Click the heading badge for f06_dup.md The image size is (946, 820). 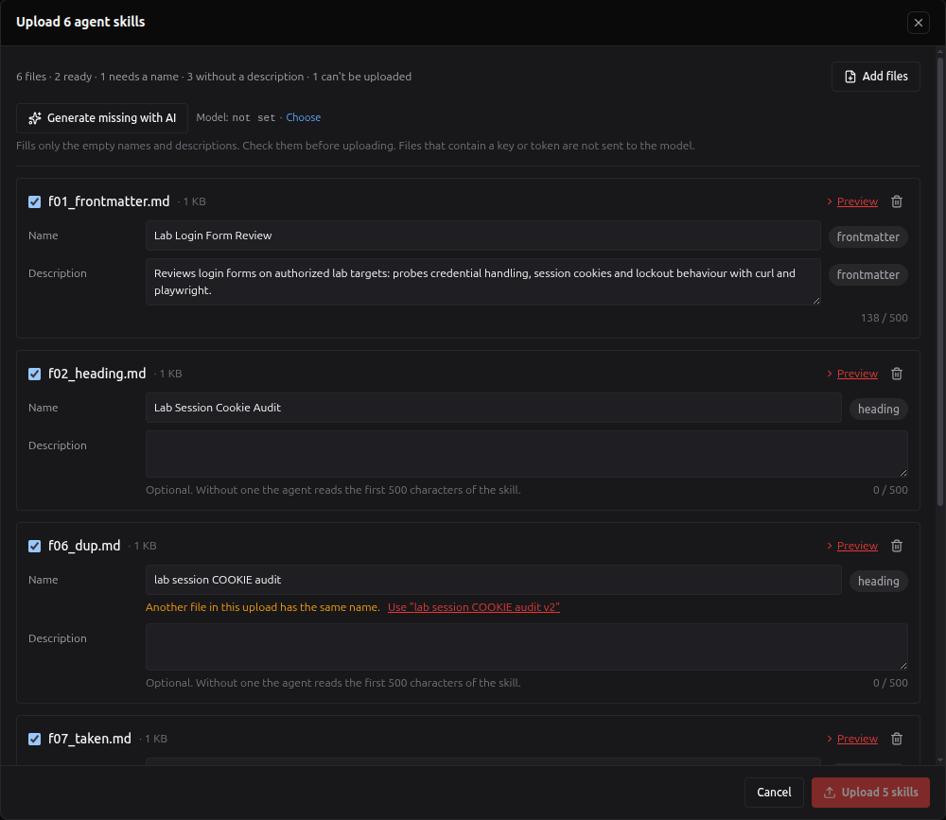point(879,581)
